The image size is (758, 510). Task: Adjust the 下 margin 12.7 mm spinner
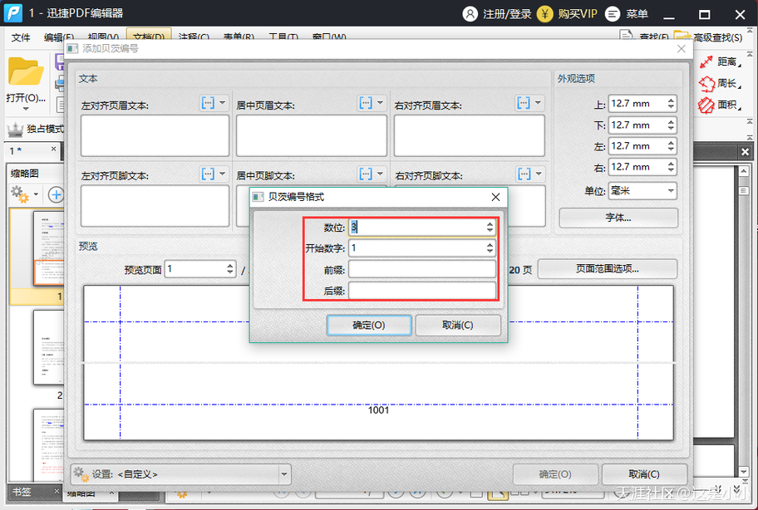click(x=671, y=125)
